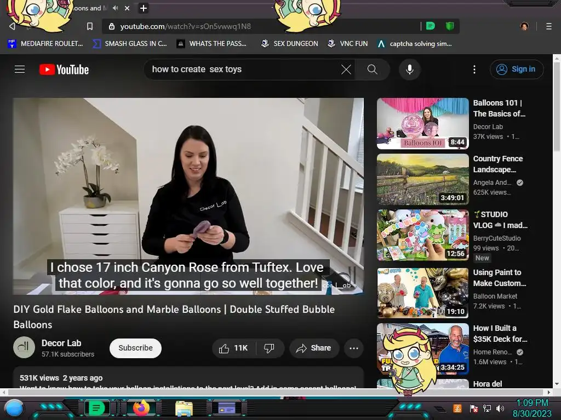561x420 pixels.
Task: Open the Decor Lab channel name link
Action: click(61, 343)
